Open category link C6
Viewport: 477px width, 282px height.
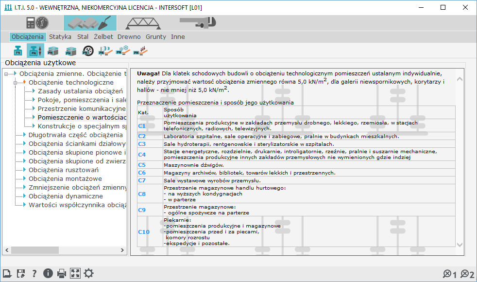click(x=142, y=173)
